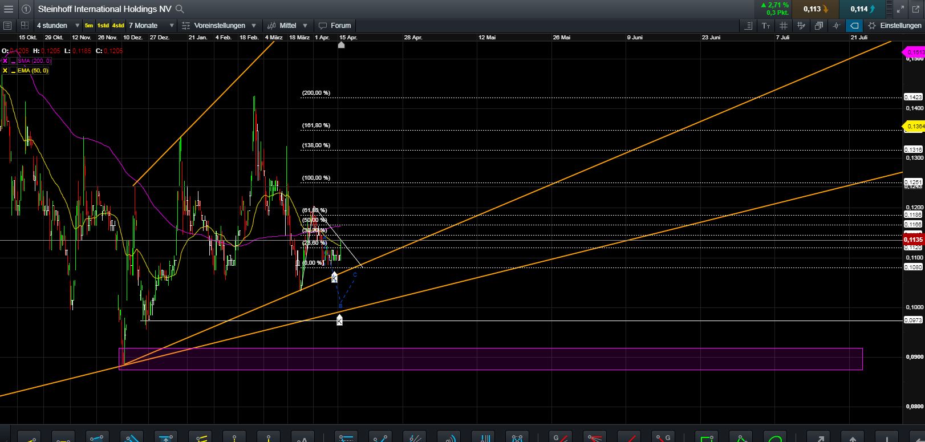
Task: Click the overlapping windows icon in toolbar
Action: (819, 26)
